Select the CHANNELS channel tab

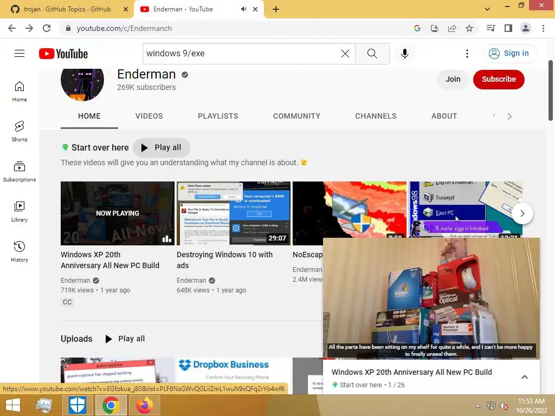[376, 116]
